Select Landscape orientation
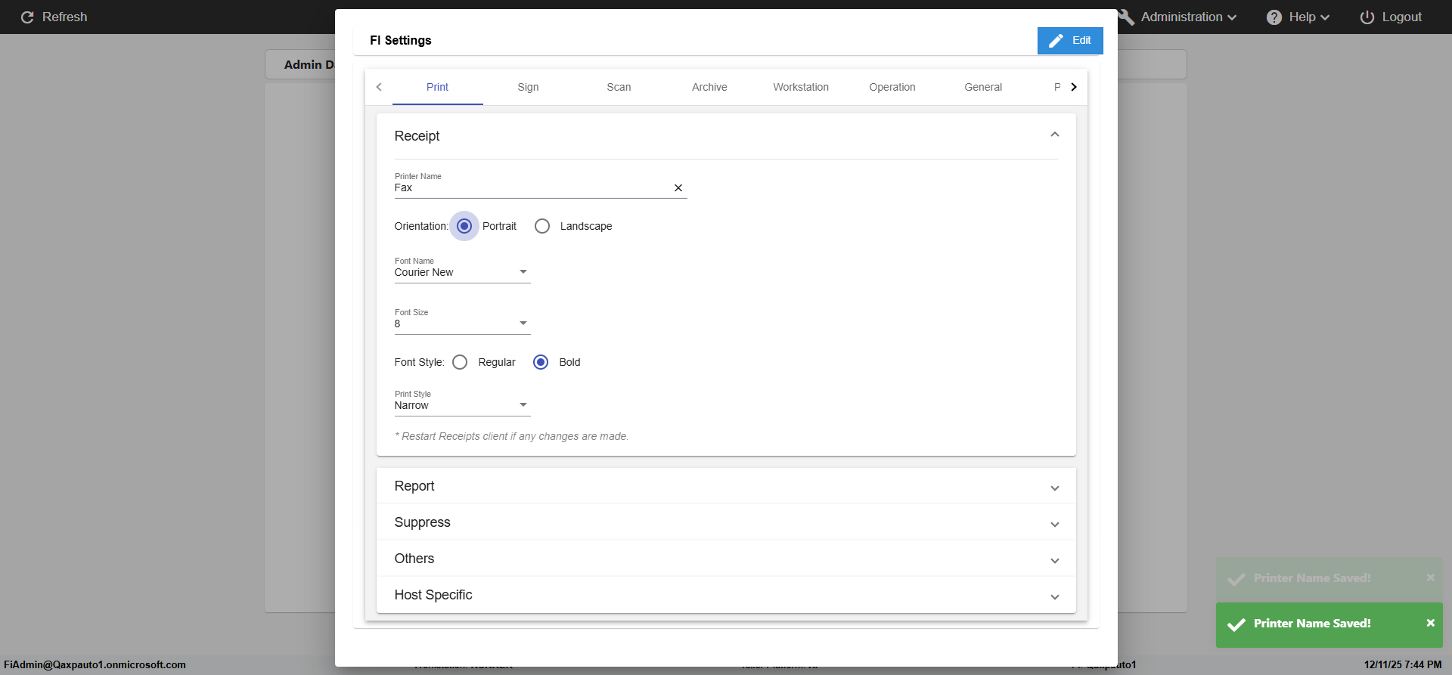 click(x=542, y=226)
